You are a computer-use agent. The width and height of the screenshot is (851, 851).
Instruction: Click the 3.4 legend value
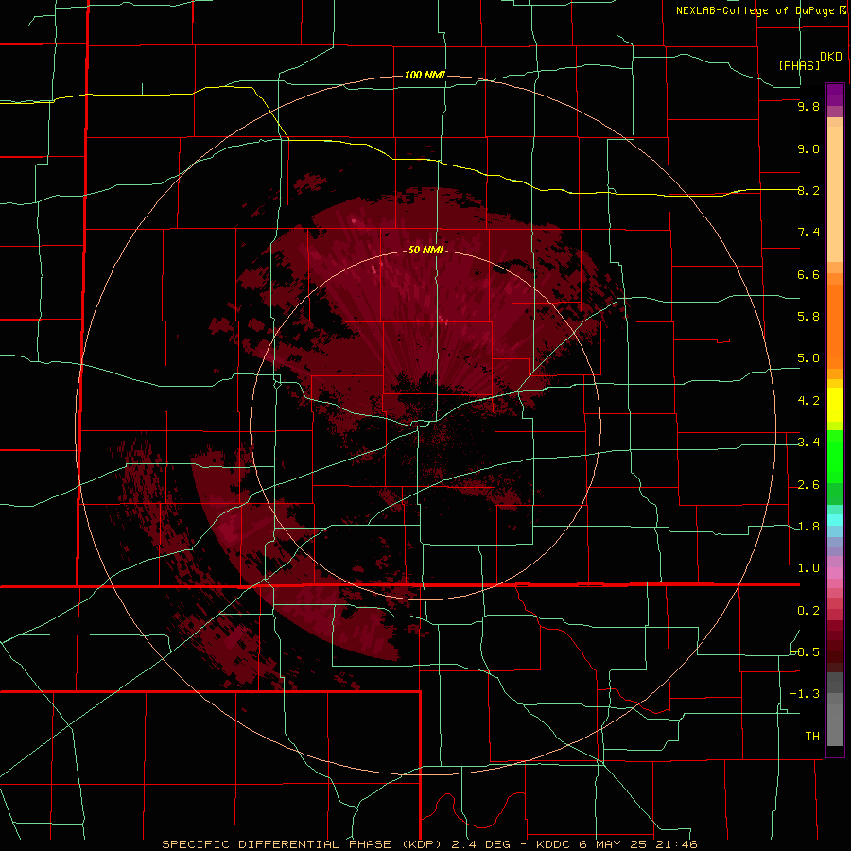tap(808, 443)
